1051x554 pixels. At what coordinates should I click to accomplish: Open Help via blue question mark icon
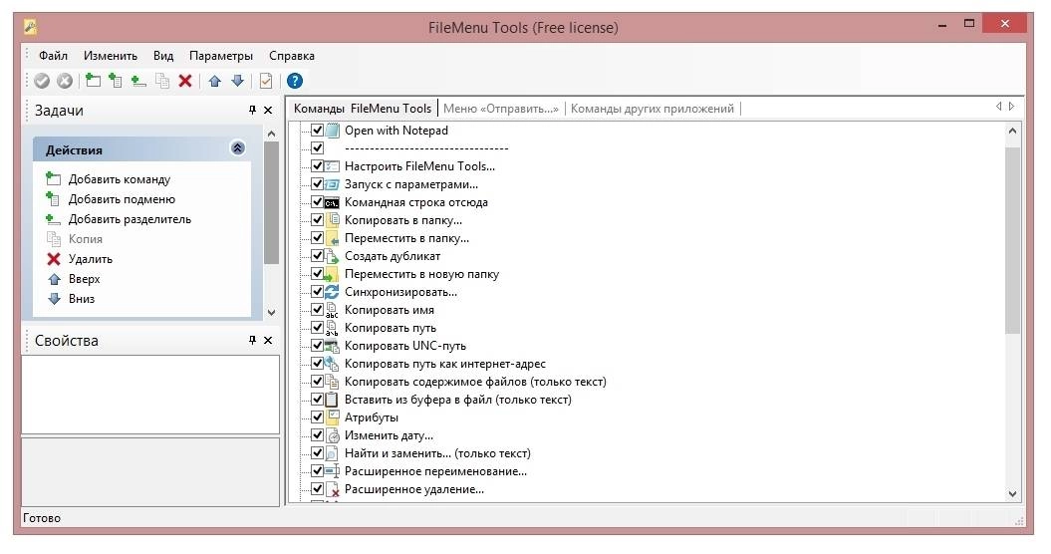(295, 81)
